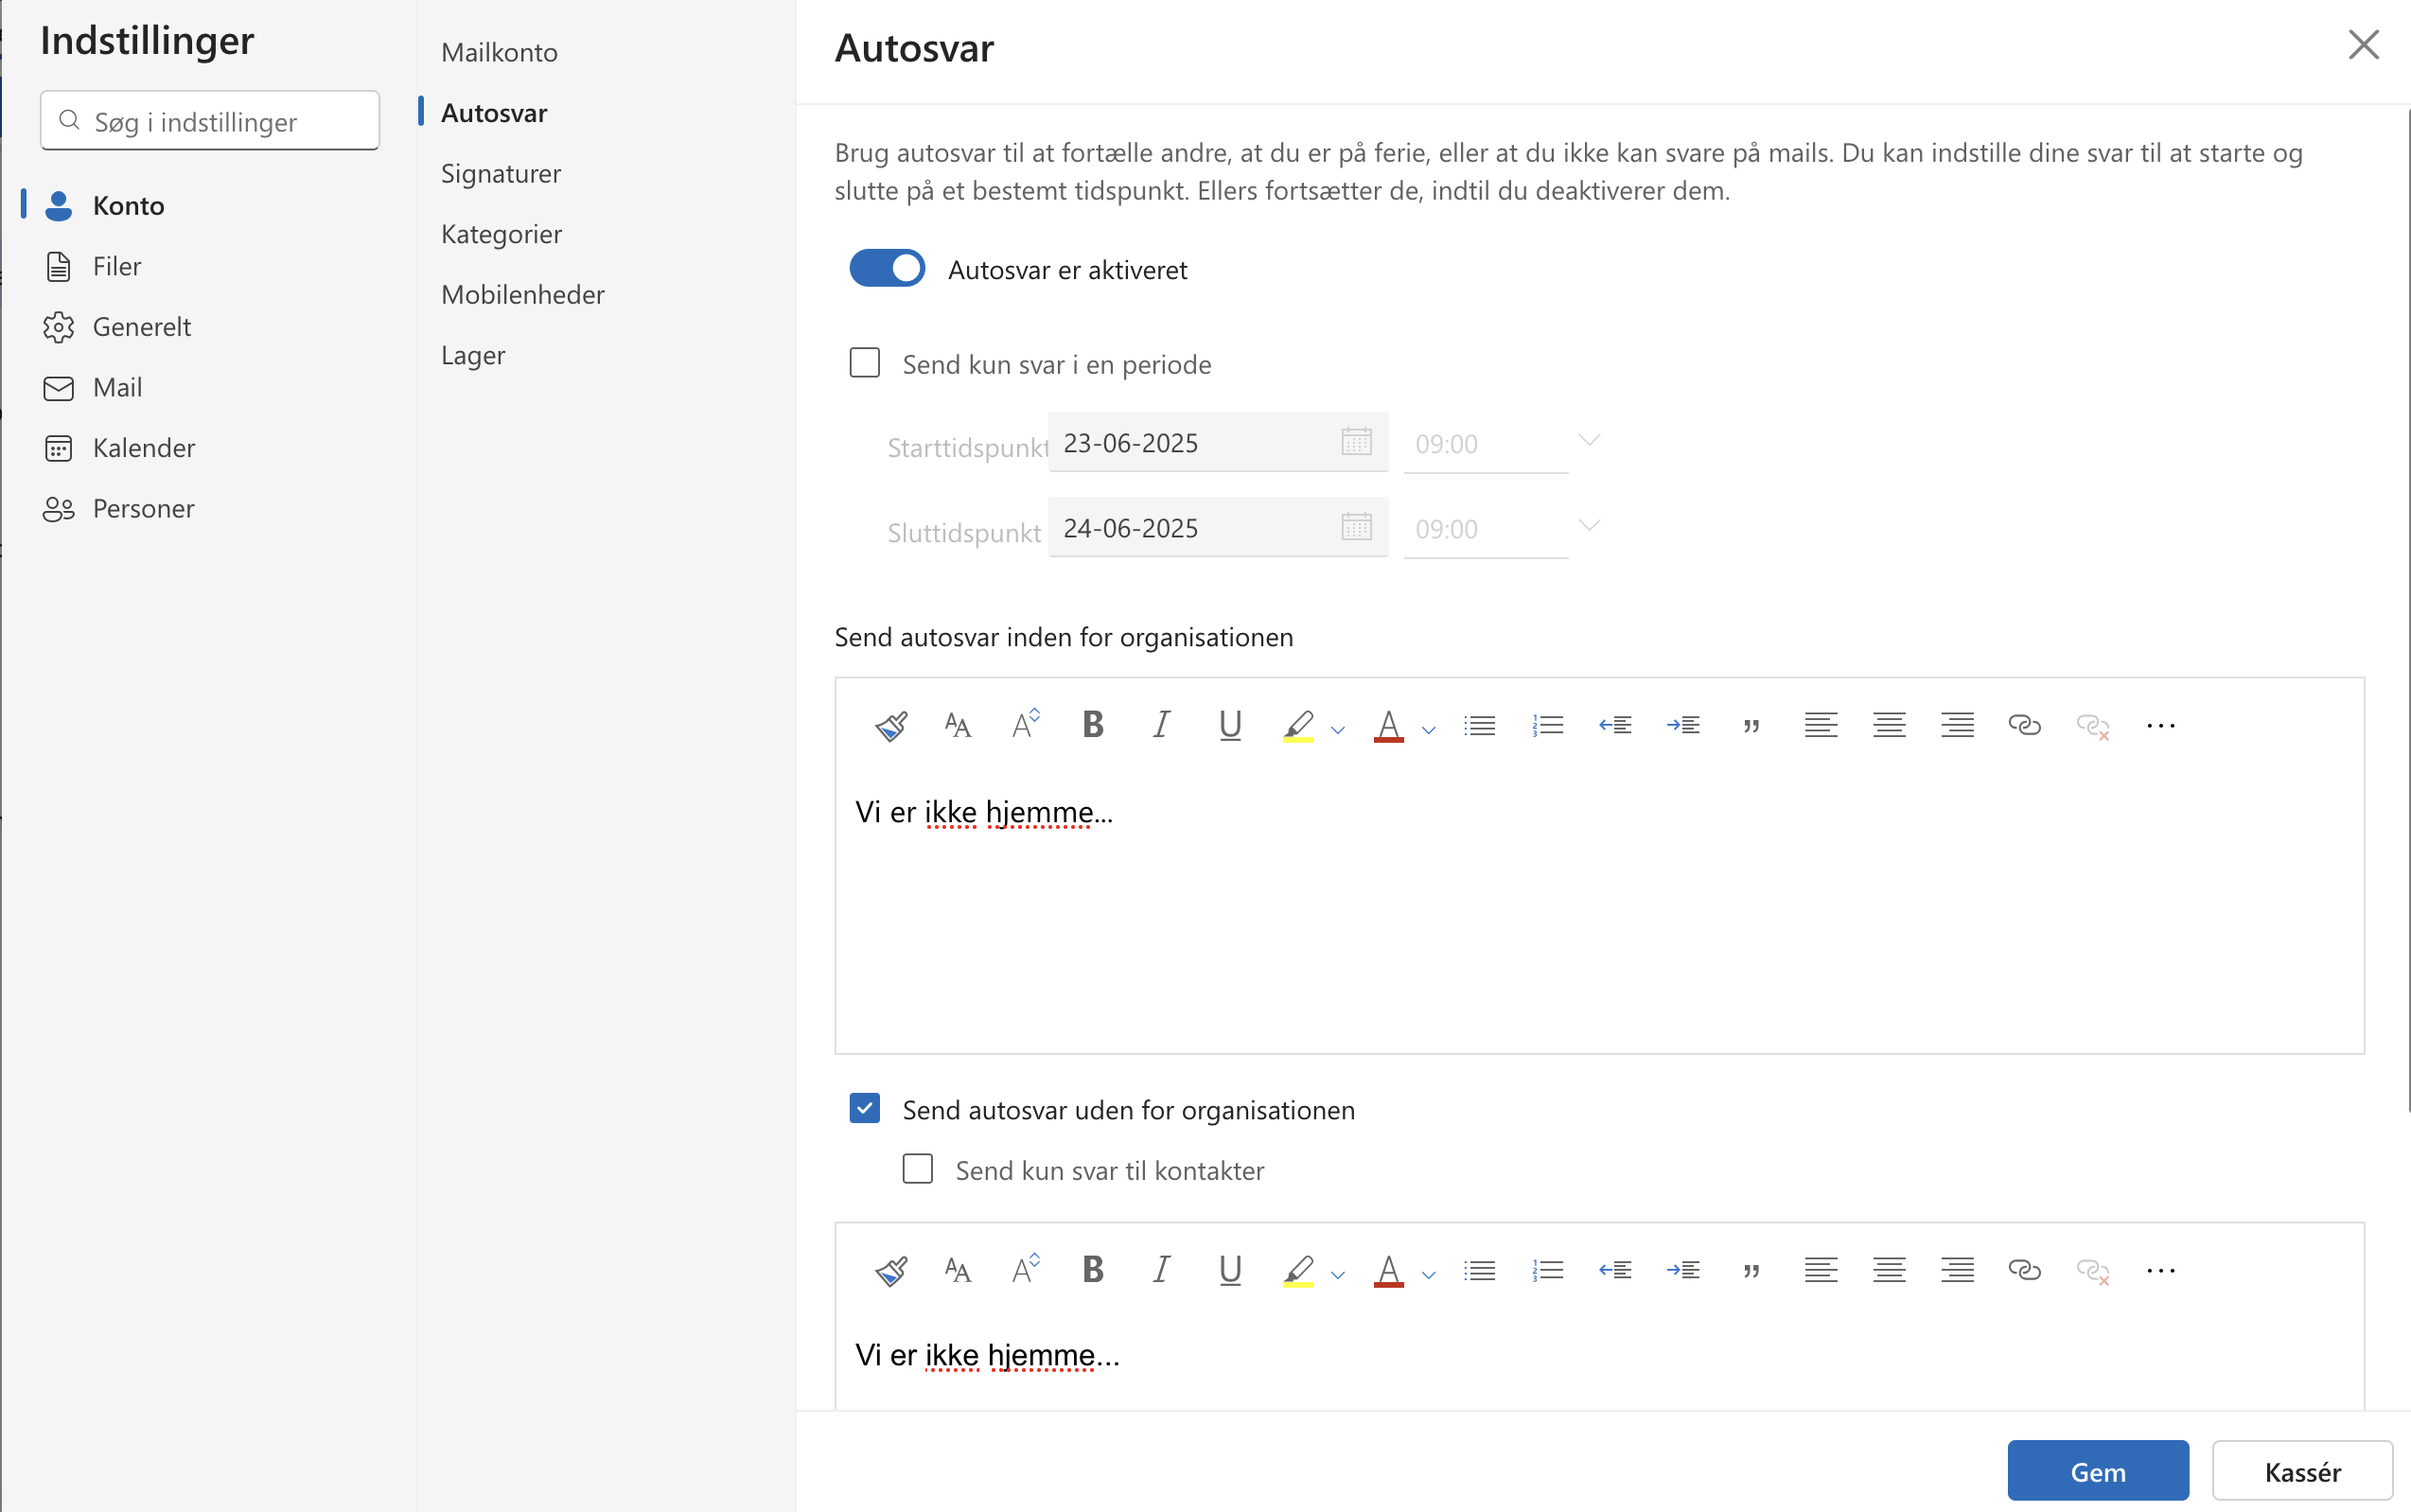Image resolution: width=2411 pixels, height=1512 pixels.
Task: Insert bulleted list in external reply editor
Action: click(x=1479, y=1270)
